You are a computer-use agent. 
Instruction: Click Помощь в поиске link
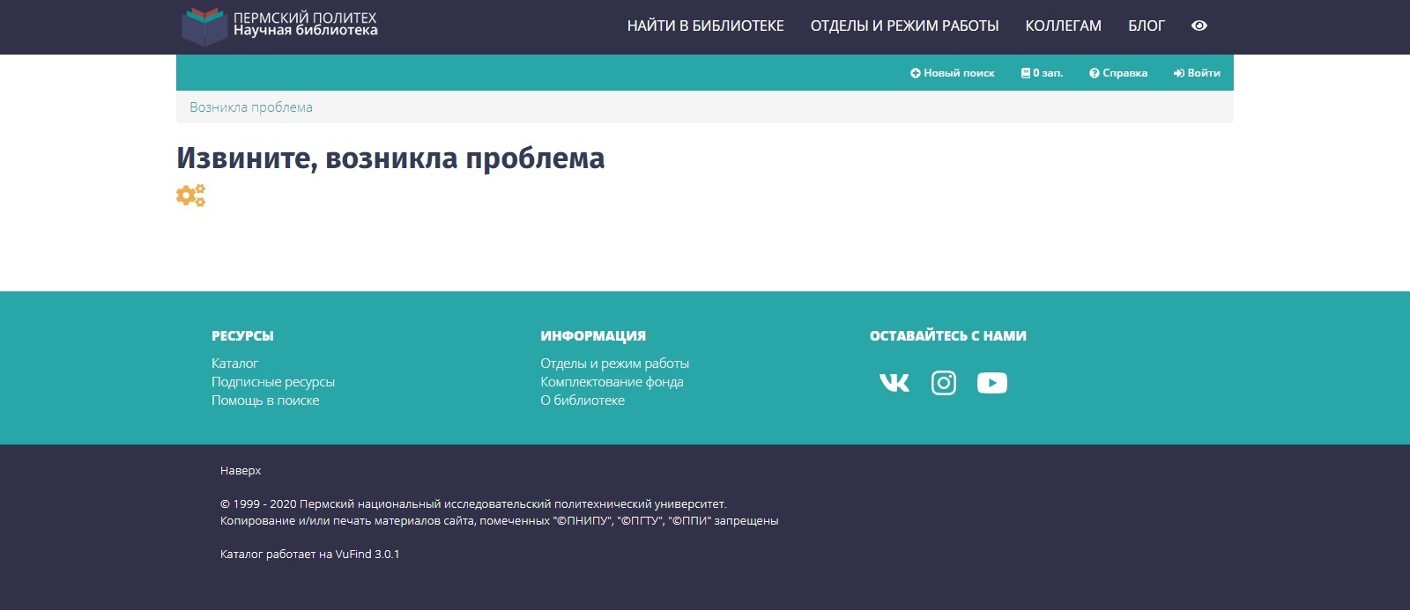[x=265, y=401]
